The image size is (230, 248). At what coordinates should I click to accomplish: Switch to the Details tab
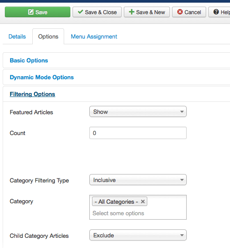(x=17, y=36)
